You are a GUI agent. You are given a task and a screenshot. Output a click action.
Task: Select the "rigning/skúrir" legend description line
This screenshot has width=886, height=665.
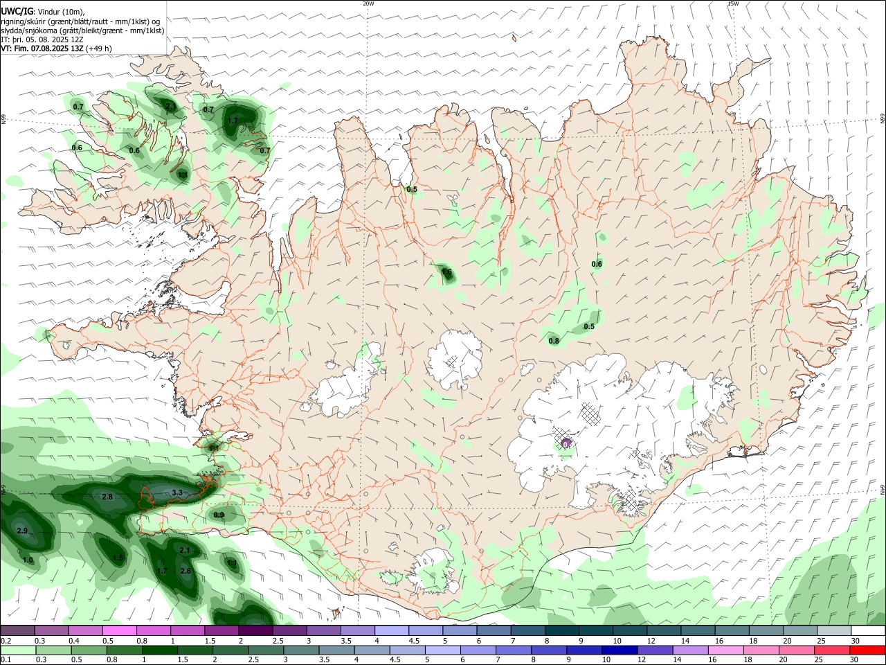point(80,21)
